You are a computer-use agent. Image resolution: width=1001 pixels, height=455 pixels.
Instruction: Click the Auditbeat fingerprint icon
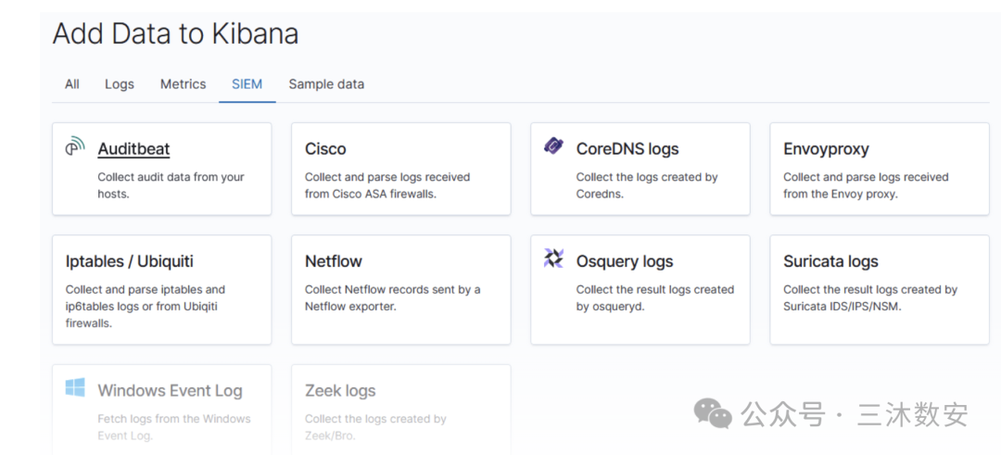(75, 145)
